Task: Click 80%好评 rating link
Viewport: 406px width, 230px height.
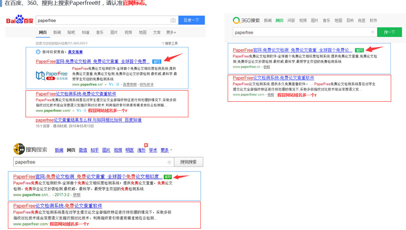Action: pos(147,84)
